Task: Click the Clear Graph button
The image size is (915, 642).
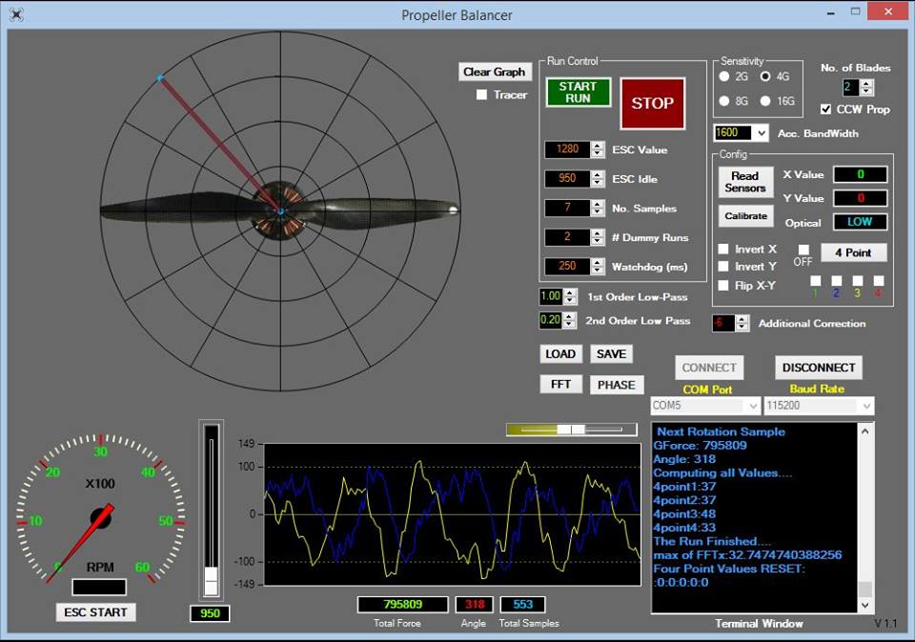Action: coord(494,71)
